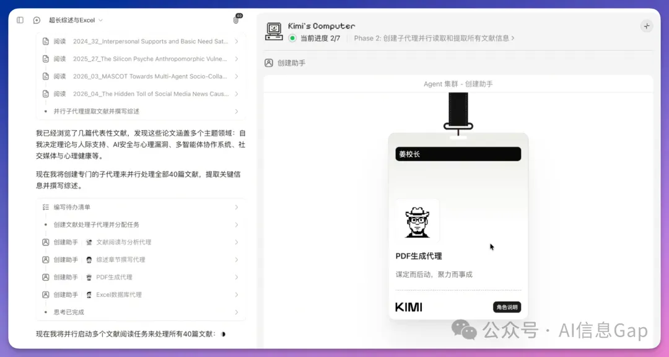Open the paperclip attachments icon showing 40
The height and width of the screenshot is (357, 669).
[x=235, y=20]
